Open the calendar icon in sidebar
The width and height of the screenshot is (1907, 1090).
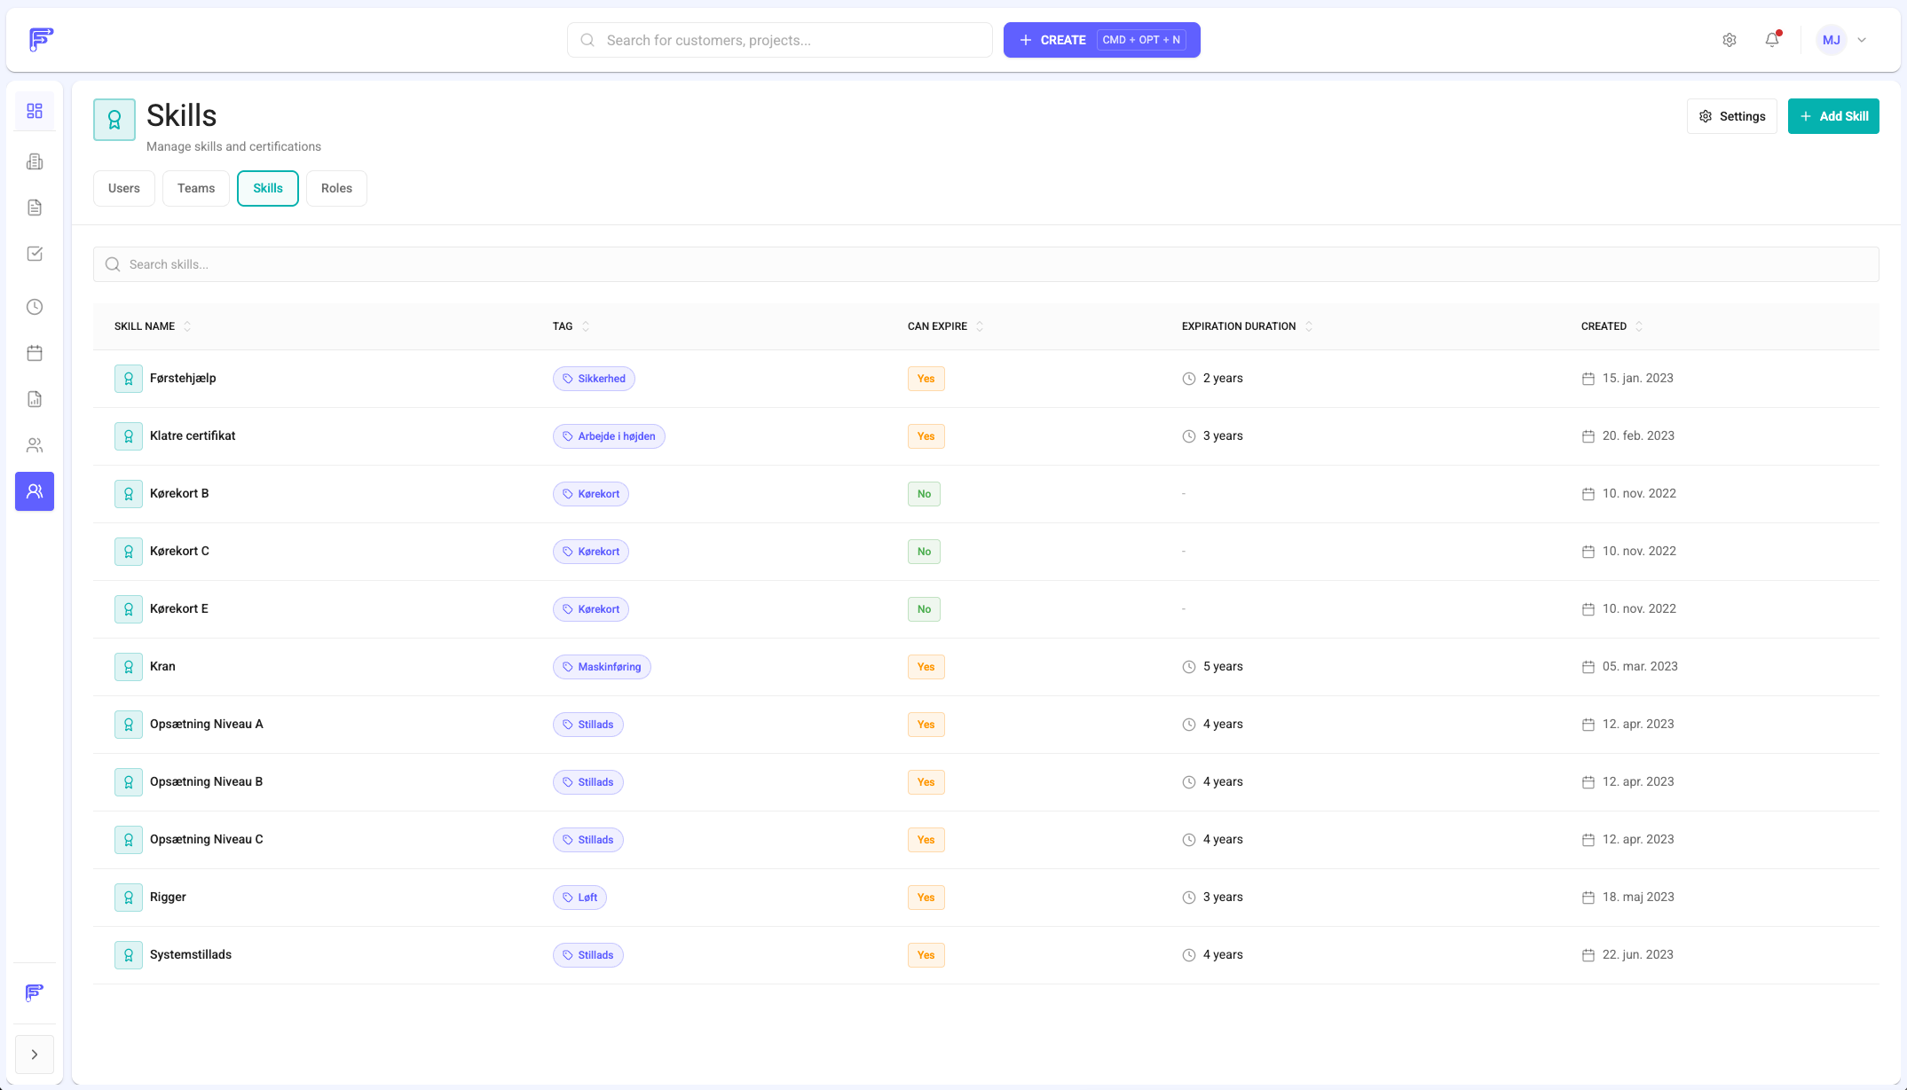pyautogui.click(x=35, y=353)
